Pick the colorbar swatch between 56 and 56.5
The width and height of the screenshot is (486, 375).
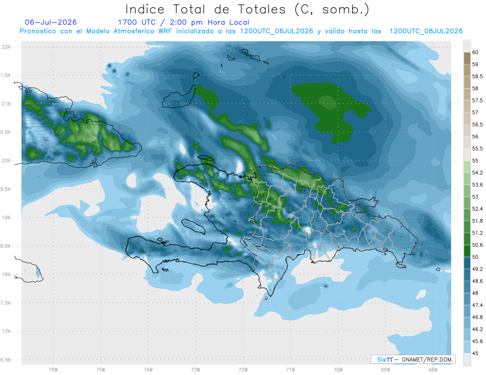pyautogui.click(x=467, y=131)
